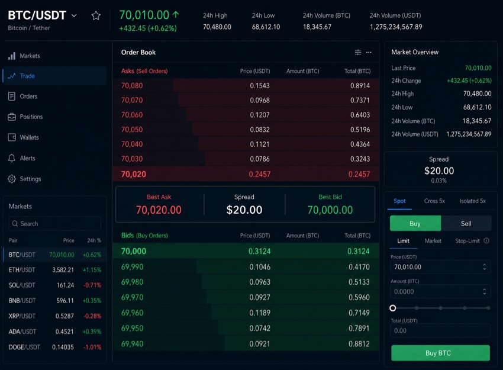Viewport: 503px width, 370px height.
Task: Set amount slider to the 50% middle marker
Action: [x=440, y=308]
